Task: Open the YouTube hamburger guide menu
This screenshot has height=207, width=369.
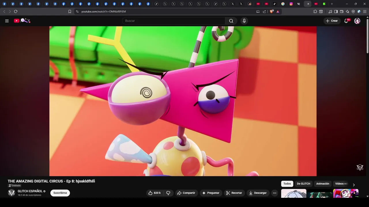Action: tap(7, 21)
